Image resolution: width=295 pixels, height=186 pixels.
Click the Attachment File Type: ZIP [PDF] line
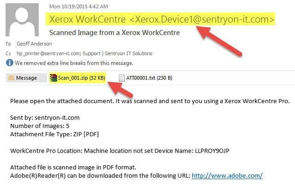tap(54, 134)
